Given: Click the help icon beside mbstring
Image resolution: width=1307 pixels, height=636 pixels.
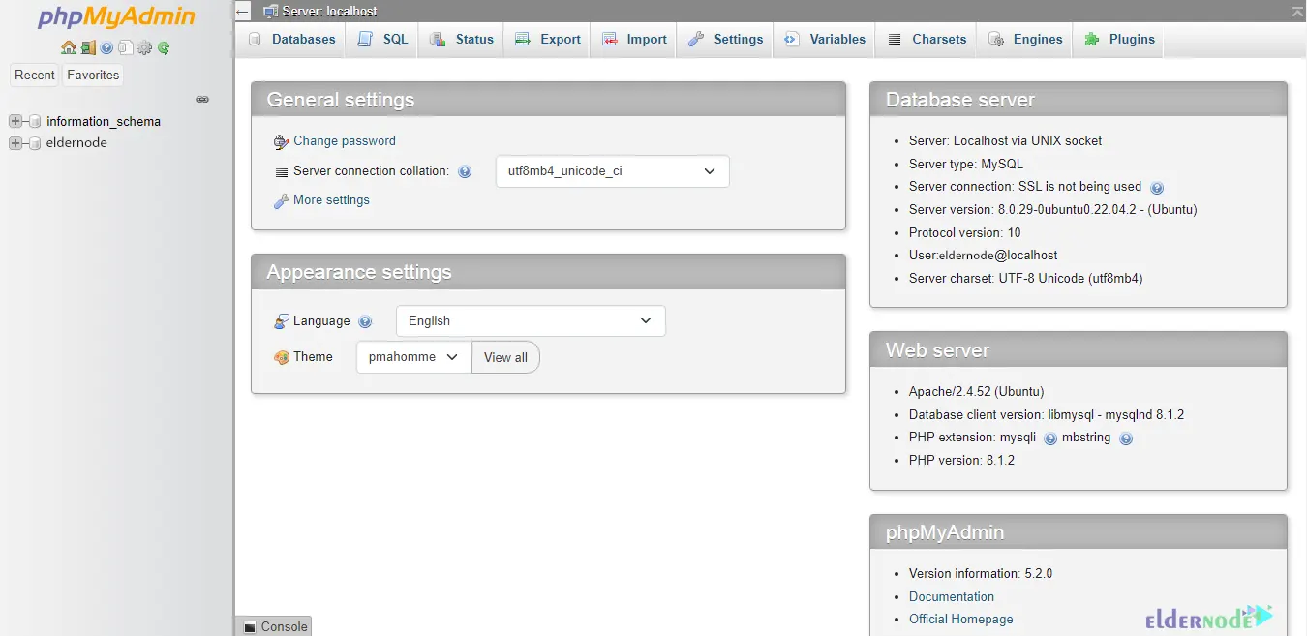Looking at the screenshot, I should click(1125, 439).
